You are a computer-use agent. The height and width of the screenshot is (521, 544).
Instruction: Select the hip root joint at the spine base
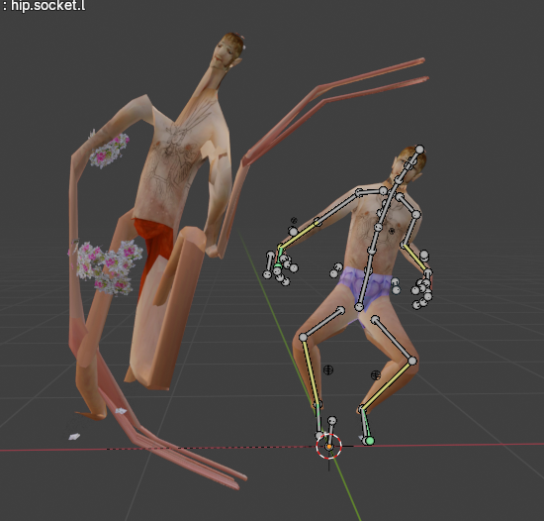pos(359,307)
